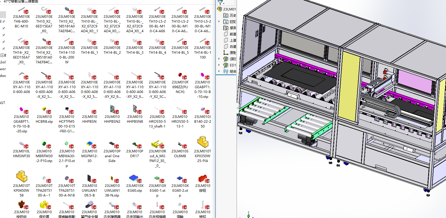Select the 23LM01 top assembly icon

220,9
